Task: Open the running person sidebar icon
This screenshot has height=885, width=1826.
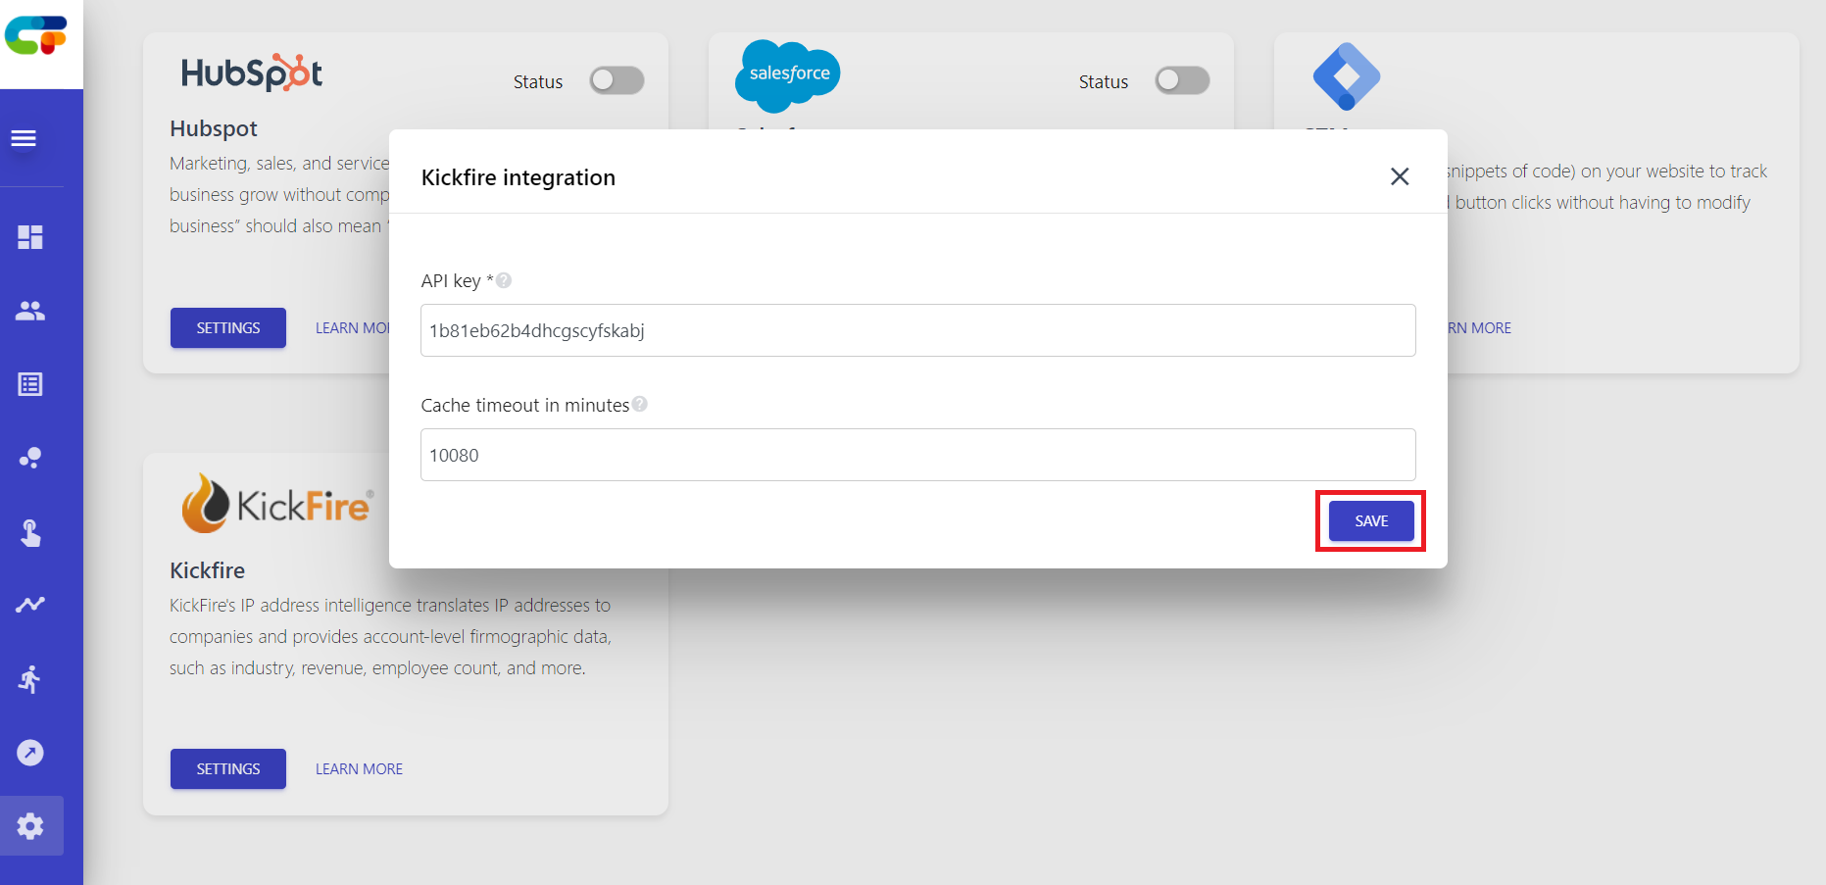Action: [x=30, y=679]
